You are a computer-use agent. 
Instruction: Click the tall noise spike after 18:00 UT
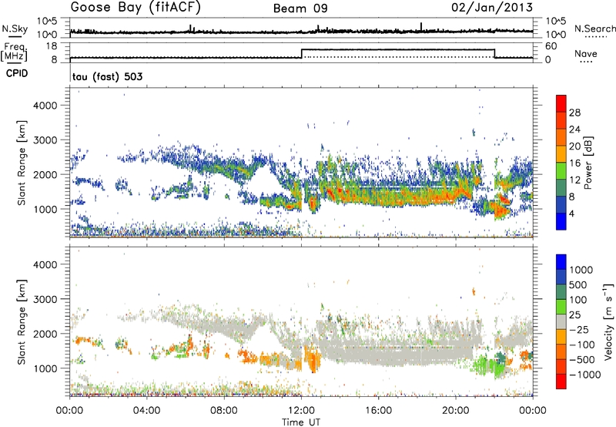pyautogui.click(x=421, y=26)
